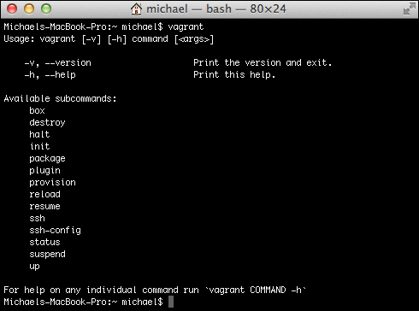Image resolution: width=419 pixels, height=311 pixels.
Task: Click the '--version' option text
Action: (68, 62)
